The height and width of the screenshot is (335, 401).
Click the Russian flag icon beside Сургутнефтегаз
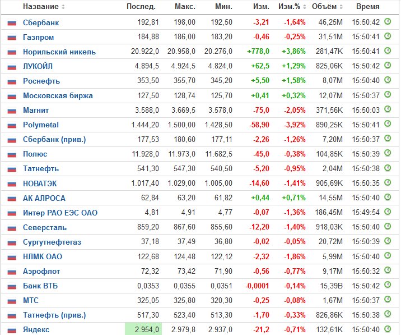pos(12,242)
